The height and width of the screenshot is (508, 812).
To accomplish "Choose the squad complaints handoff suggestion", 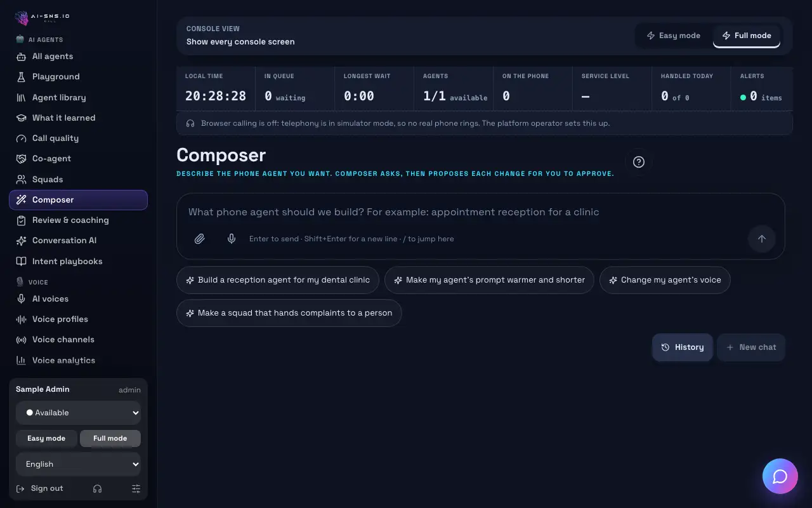I will (x=289, y=313).
